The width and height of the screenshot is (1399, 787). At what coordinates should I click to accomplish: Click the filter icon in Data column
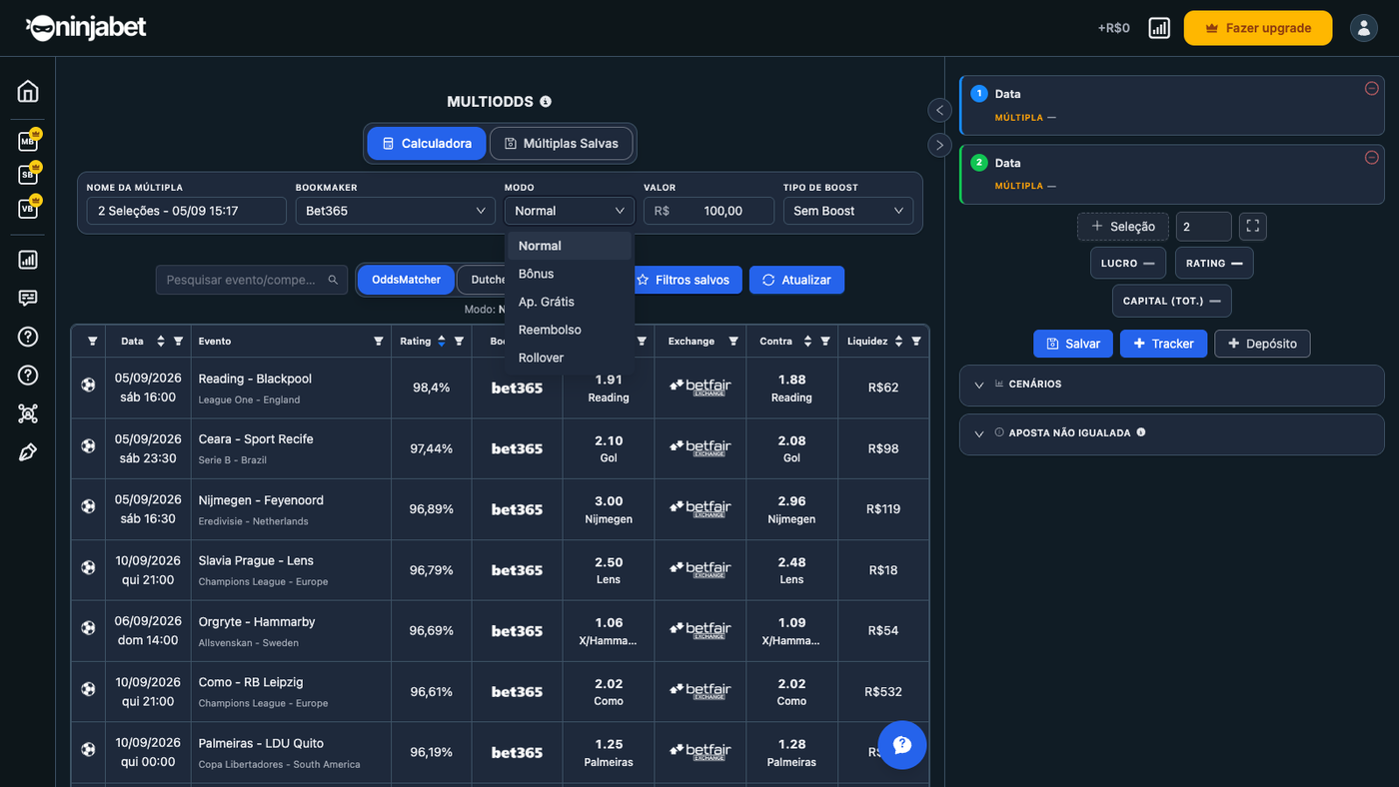[x=178, y=342]
